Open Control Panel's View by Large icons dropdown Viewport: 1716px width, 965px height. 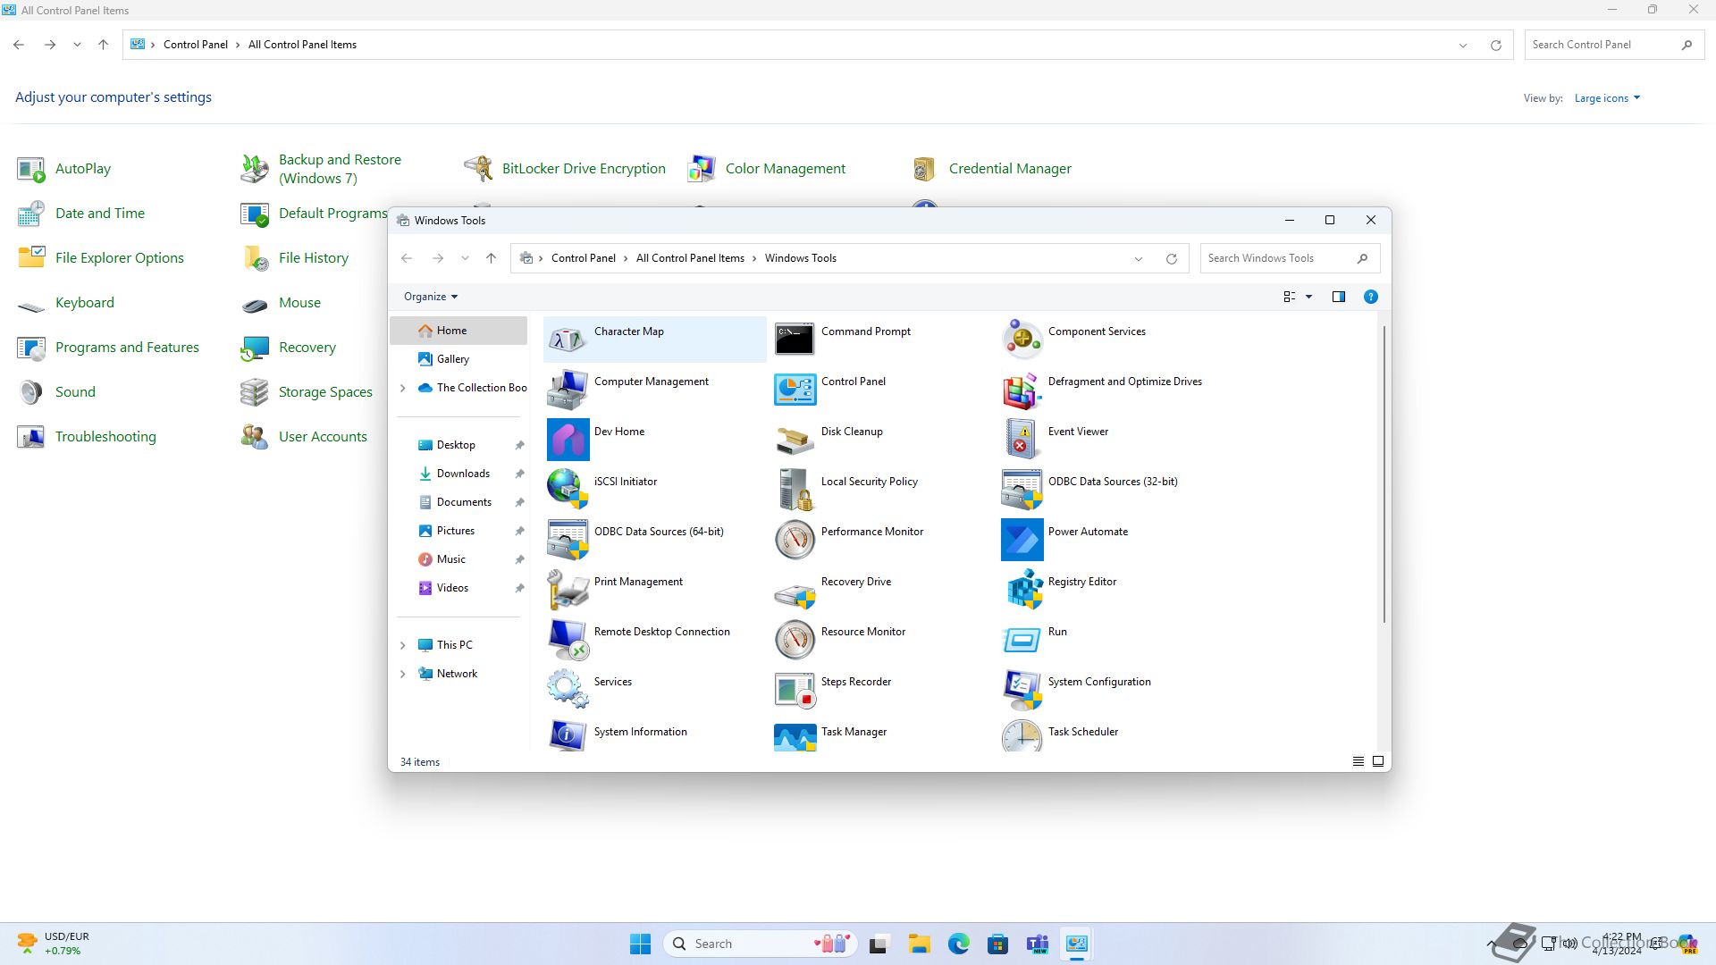[x=1607, y=98]
